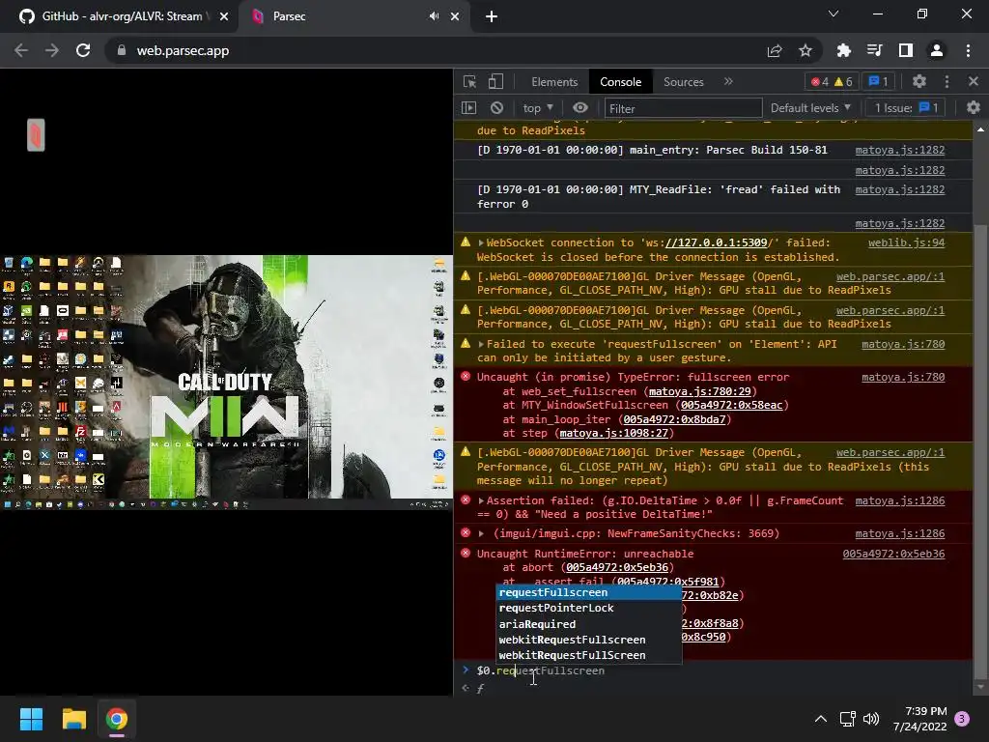
Task: Click the inspect element picker icon
Action: click(x=469, y=81)
